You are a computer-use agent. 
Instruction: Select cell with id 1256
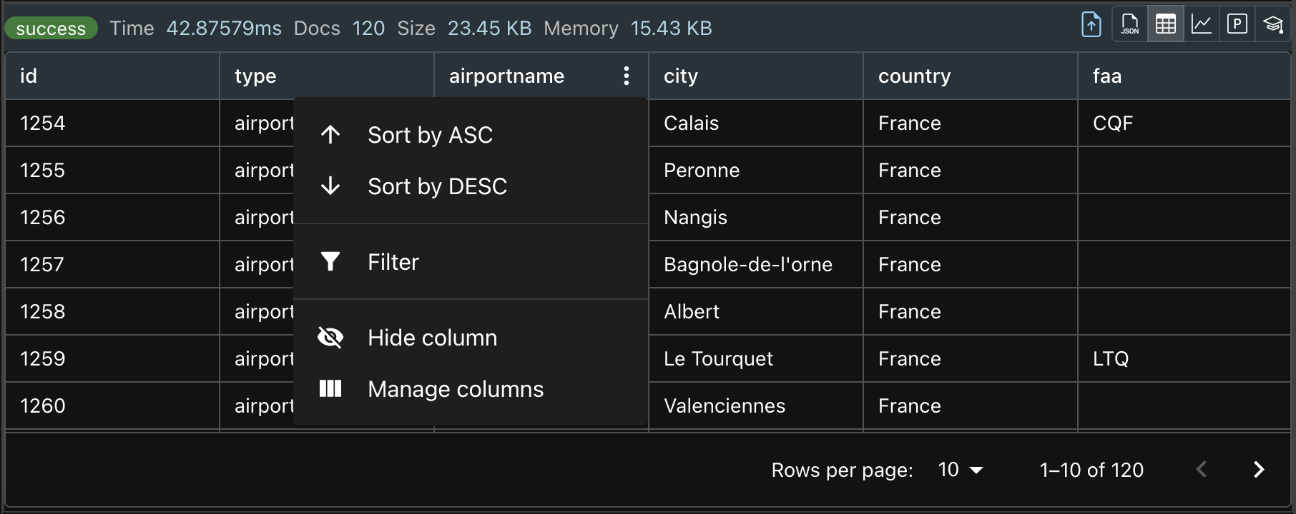[112, 217]
